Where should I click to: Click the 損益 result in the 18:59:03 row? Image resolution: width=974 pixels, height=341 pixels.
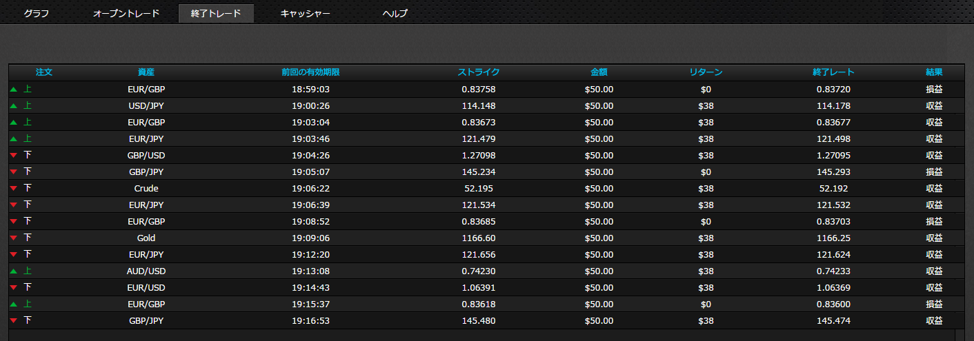934,90
